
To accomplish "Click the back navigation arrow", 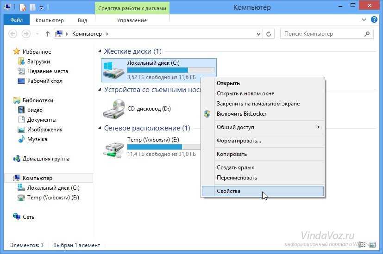I will tap(13, 34).
